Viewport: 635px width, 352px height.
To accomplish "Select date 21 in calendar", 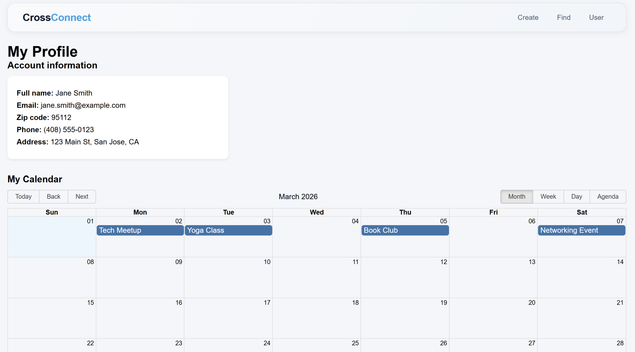I will [620, 303].
